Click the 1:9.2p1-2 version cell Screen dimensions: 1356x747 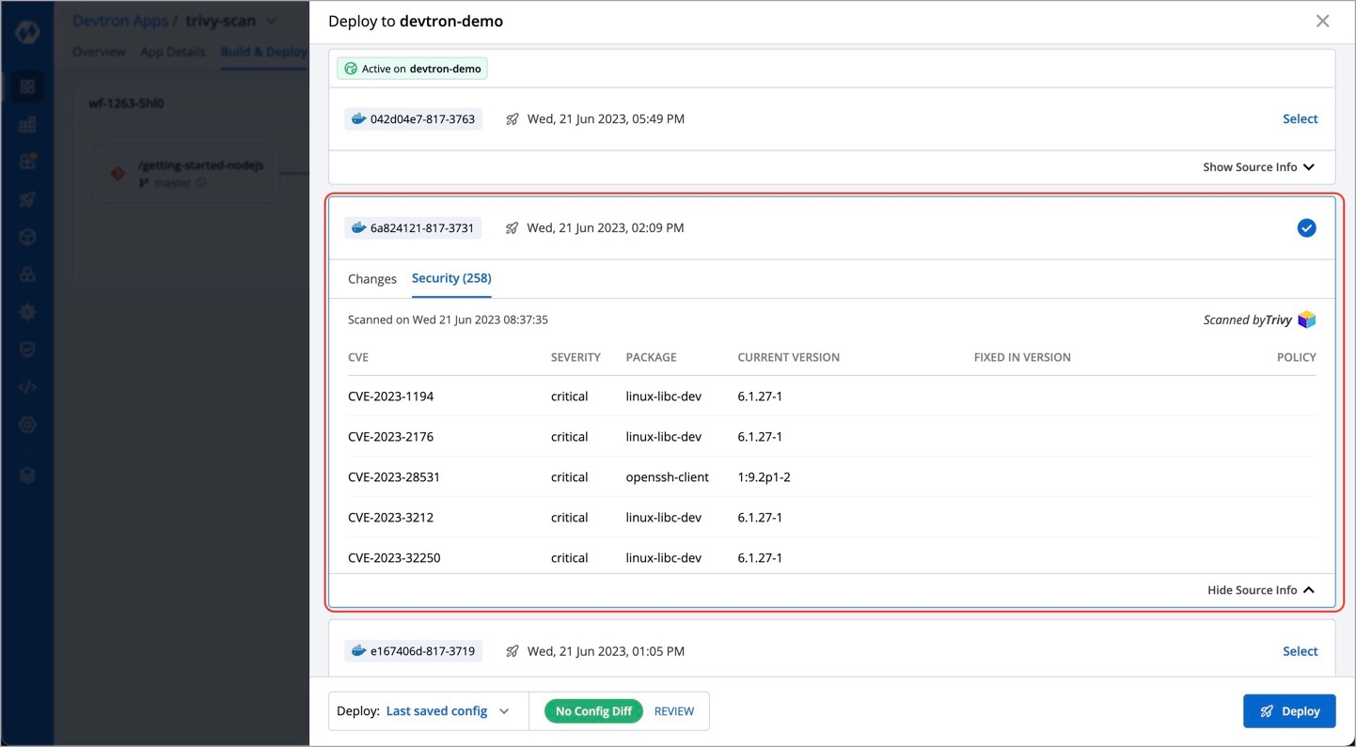[x=764, y=477]
